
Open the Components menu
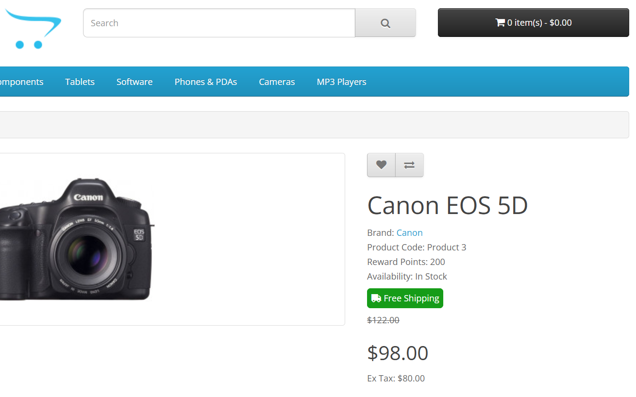(20, 82)
